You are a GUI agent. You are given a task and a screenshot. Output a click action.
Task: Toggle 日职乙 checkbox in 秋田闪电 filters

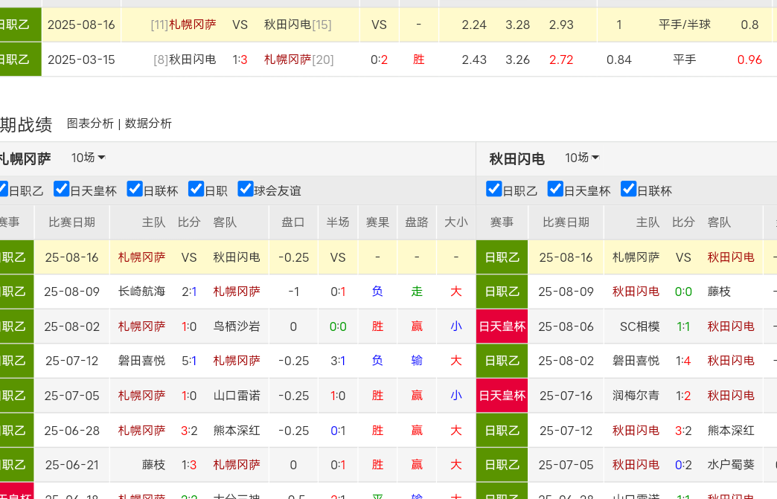point(494,189)
